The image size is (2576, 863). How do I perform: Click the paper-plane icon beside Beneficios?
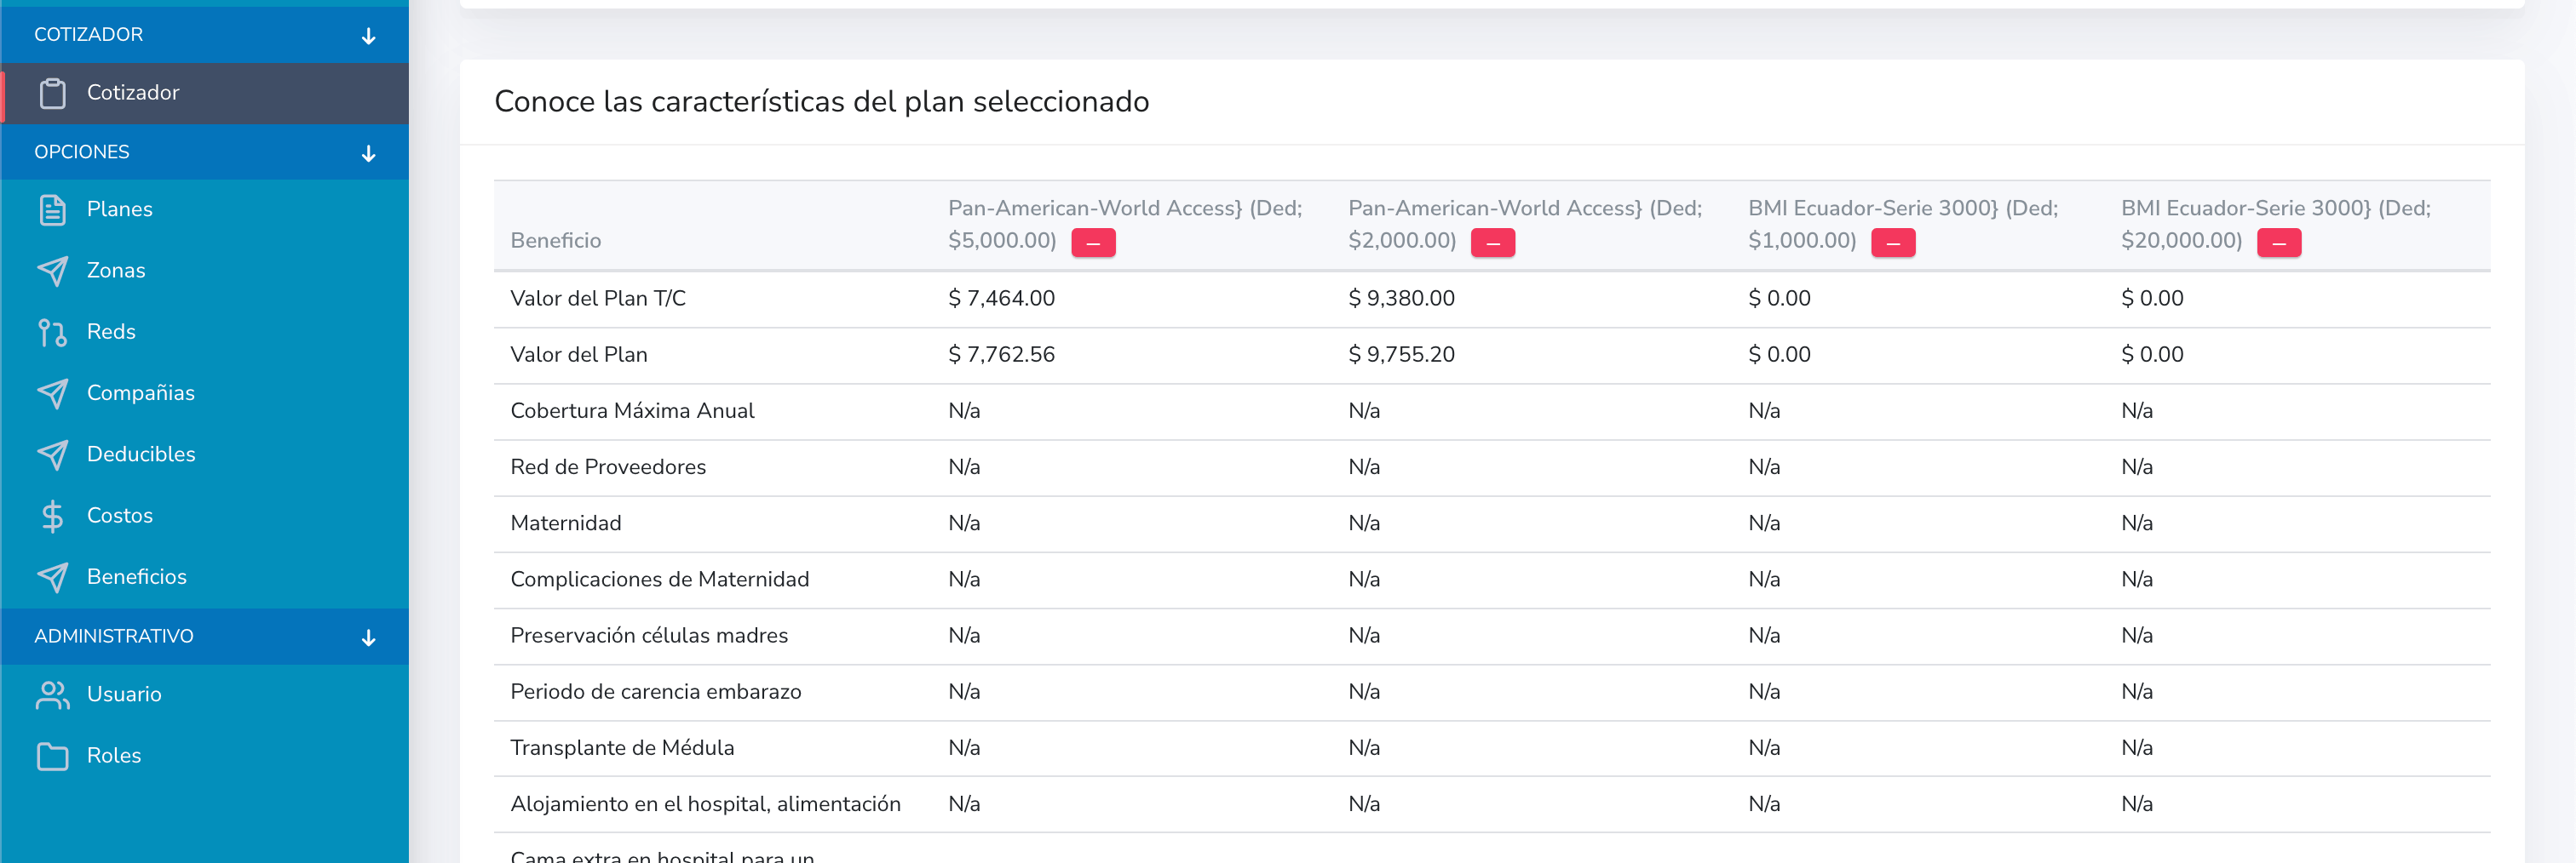tap(53, 577)
